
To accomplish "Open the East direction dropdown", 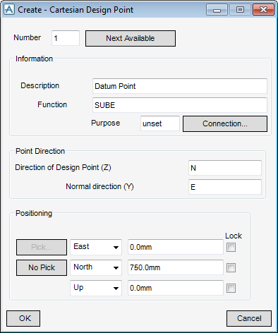I will [x=96, y=247].
